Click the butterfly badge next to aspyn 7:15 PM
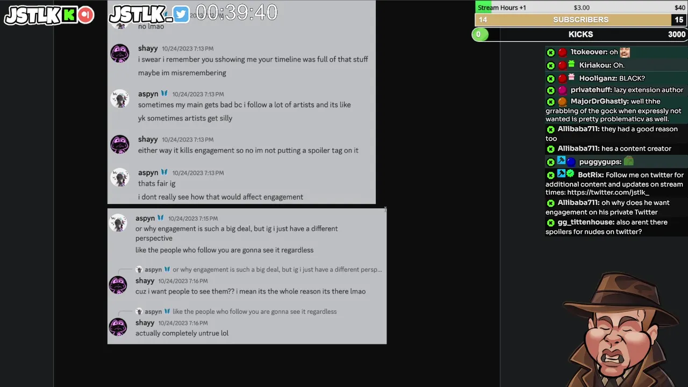 pyautogui.click(x=160, y=218)
